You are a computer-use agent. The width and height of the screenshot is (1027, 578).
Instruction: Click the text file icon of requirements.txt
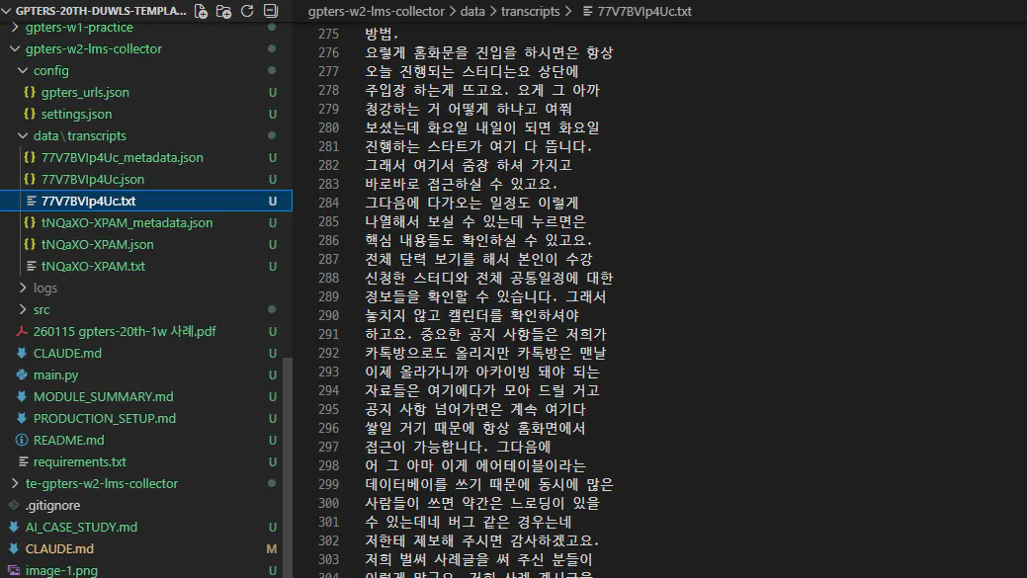point(24,462)
